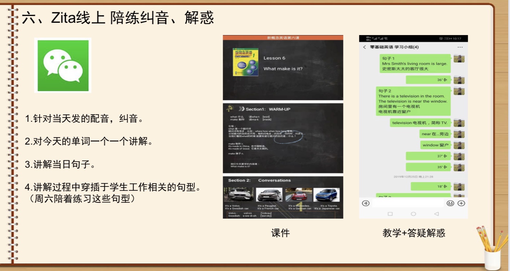Click the red Mercedes car photo
The height and width of the screenshot is (271, 510).
(299, 195)
